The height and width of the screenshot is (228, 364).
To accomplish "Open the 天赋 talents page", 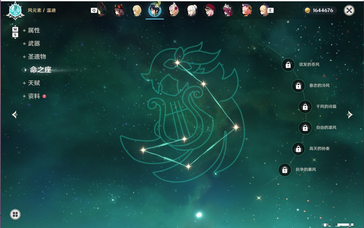I will (34, 83).
